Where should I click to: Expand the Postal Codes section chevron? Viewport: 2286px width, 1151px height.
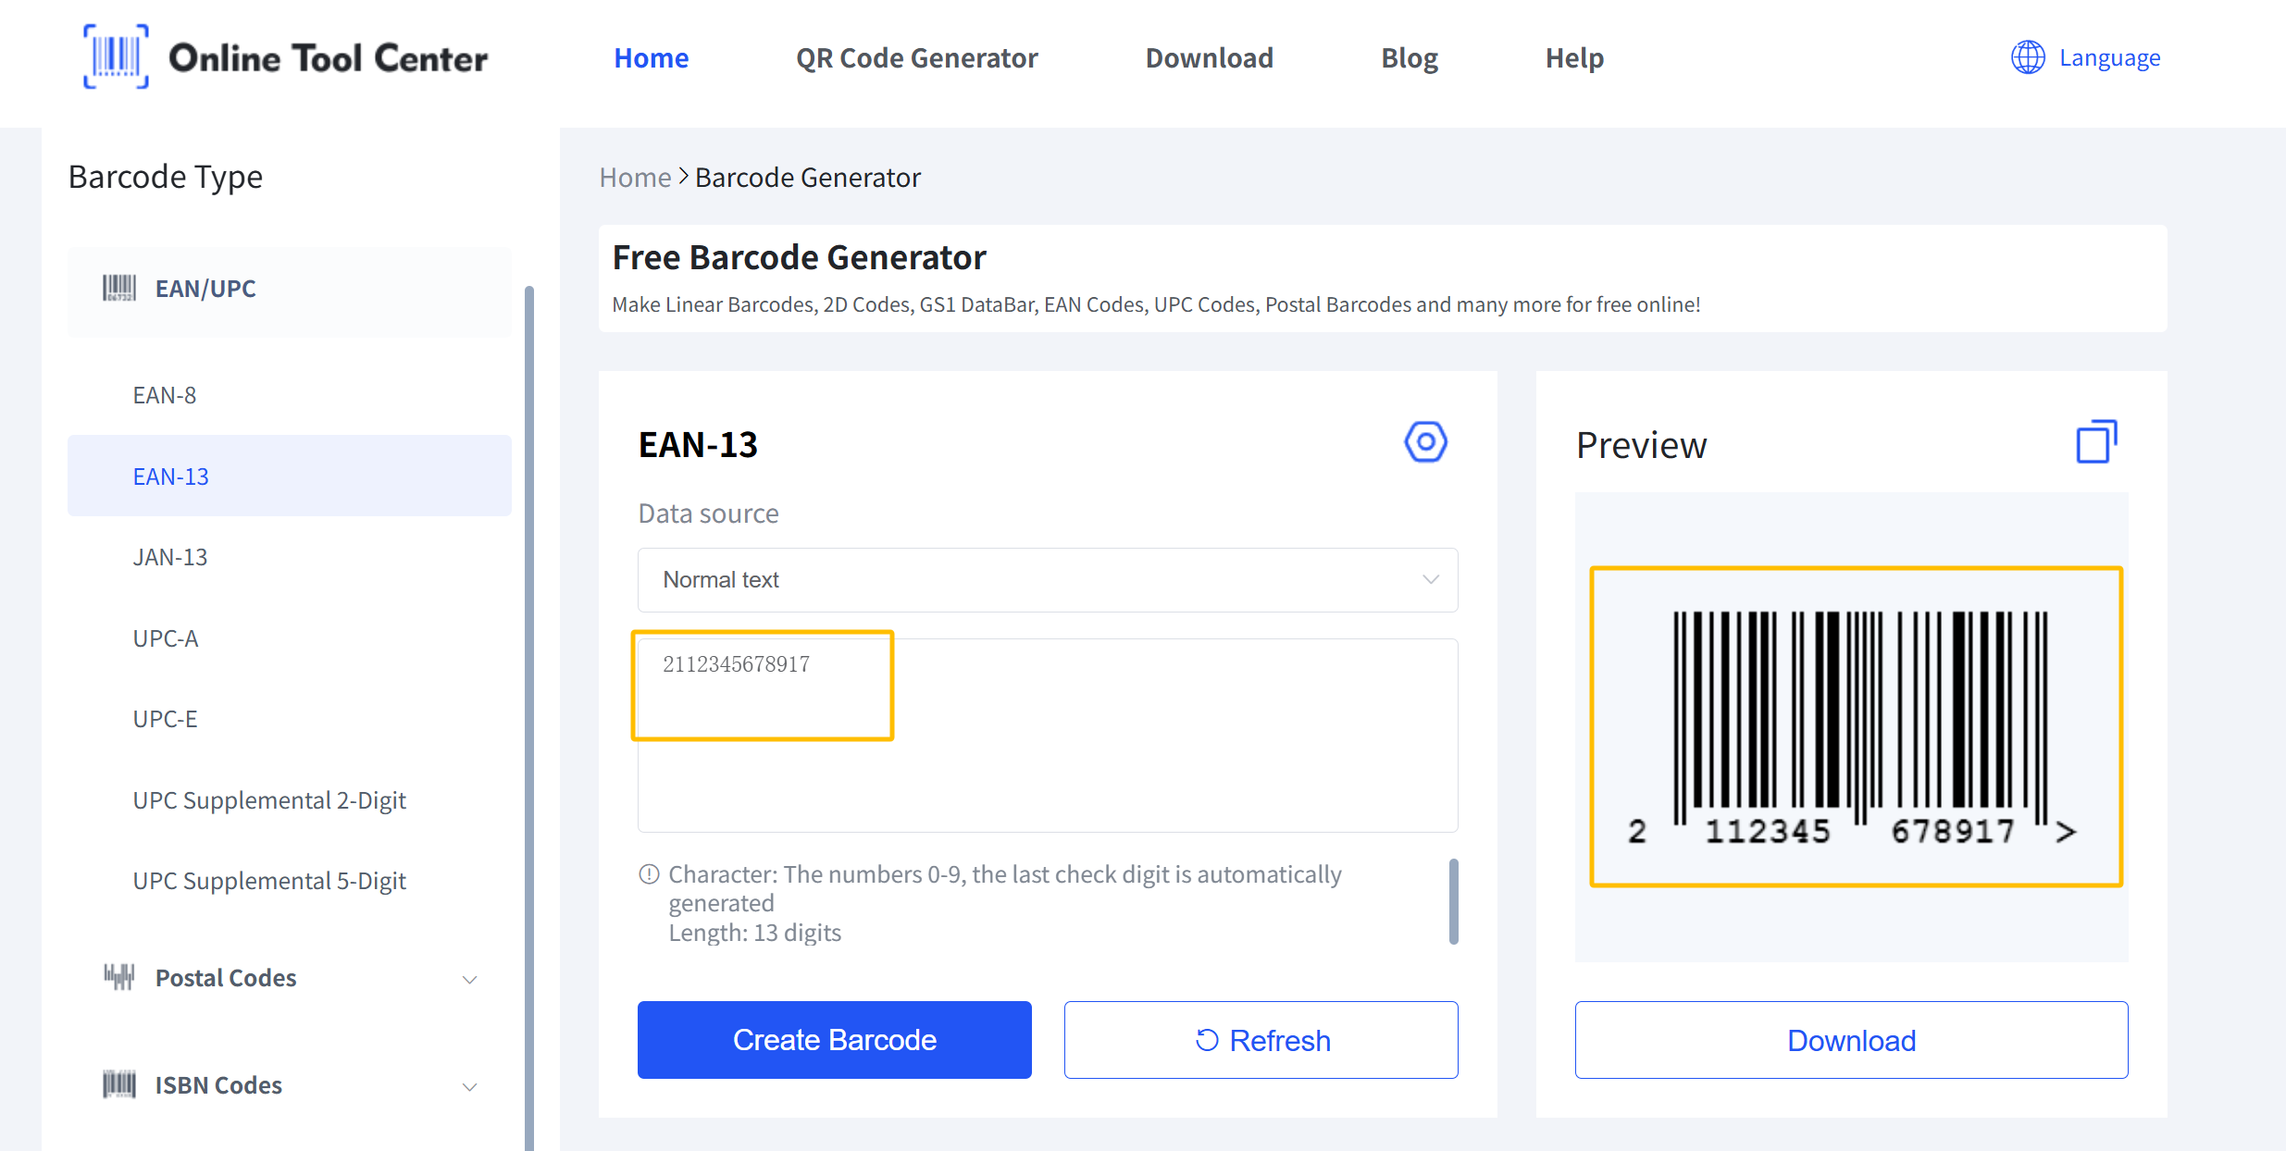pos(470,979)
